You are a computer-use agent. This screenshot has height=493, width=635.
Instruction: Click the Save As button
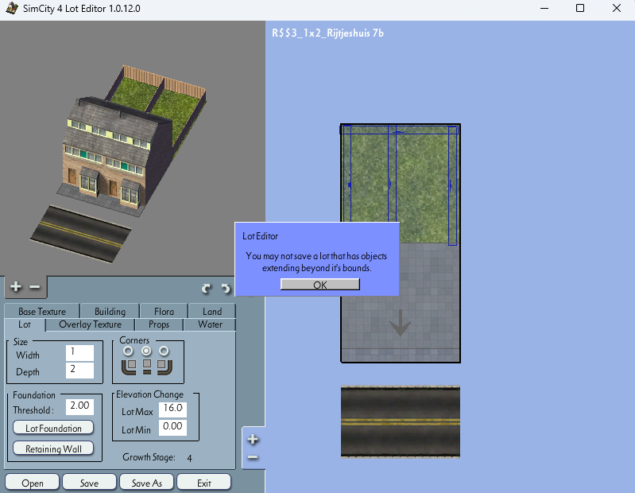[x=146, y=483]
